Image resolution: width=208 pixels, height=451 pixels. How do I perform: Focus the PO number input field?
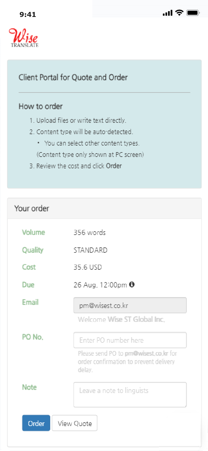[130, 340]
